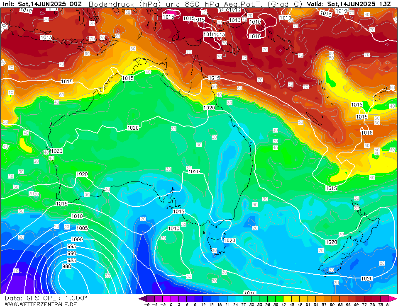Screen dimensions: 398x307
Task: Click the 980 isobar label
Action: click(67, 266)
